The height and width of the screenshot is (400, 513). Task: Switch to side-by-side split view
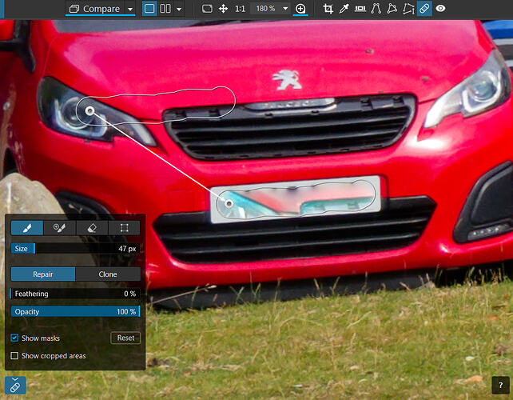coord(165,9)
